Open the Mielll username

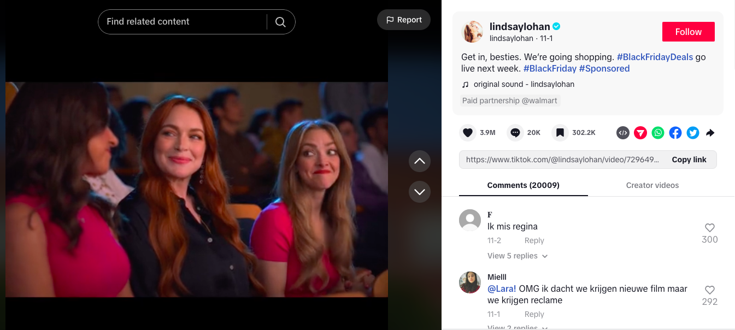coord(497,277)
